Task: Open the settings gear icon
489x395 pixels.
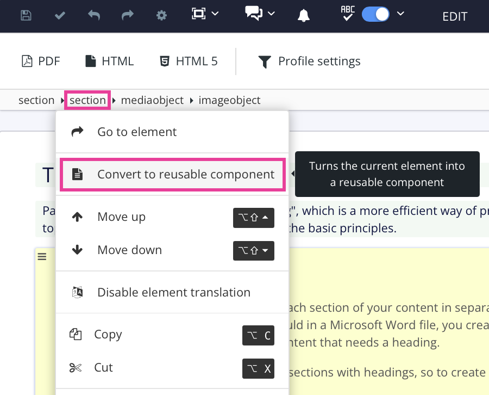Action: (x=161, y=15)
